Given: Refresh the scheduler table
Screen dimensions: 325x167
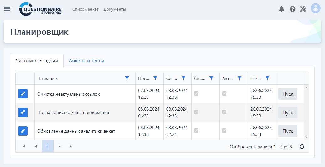Looking at the screenshot, I should 302,146.
